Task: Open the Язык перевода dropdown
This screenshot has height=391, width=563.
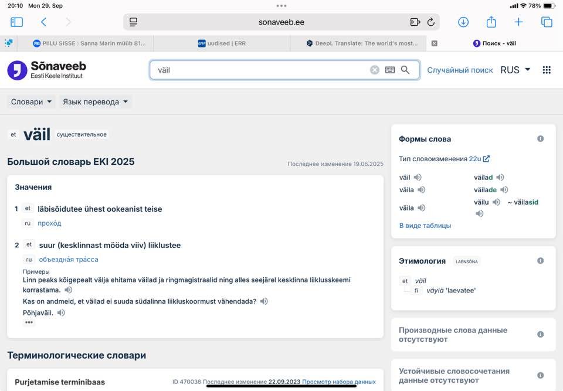Action: coord(95,101)
